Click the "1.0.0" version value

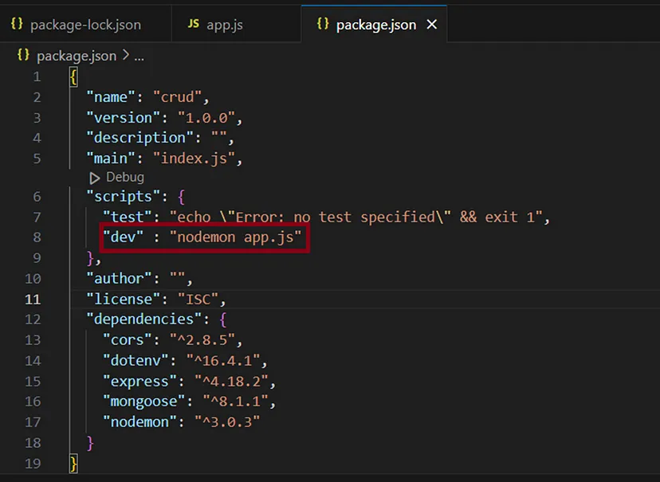[x=206, y=118]
